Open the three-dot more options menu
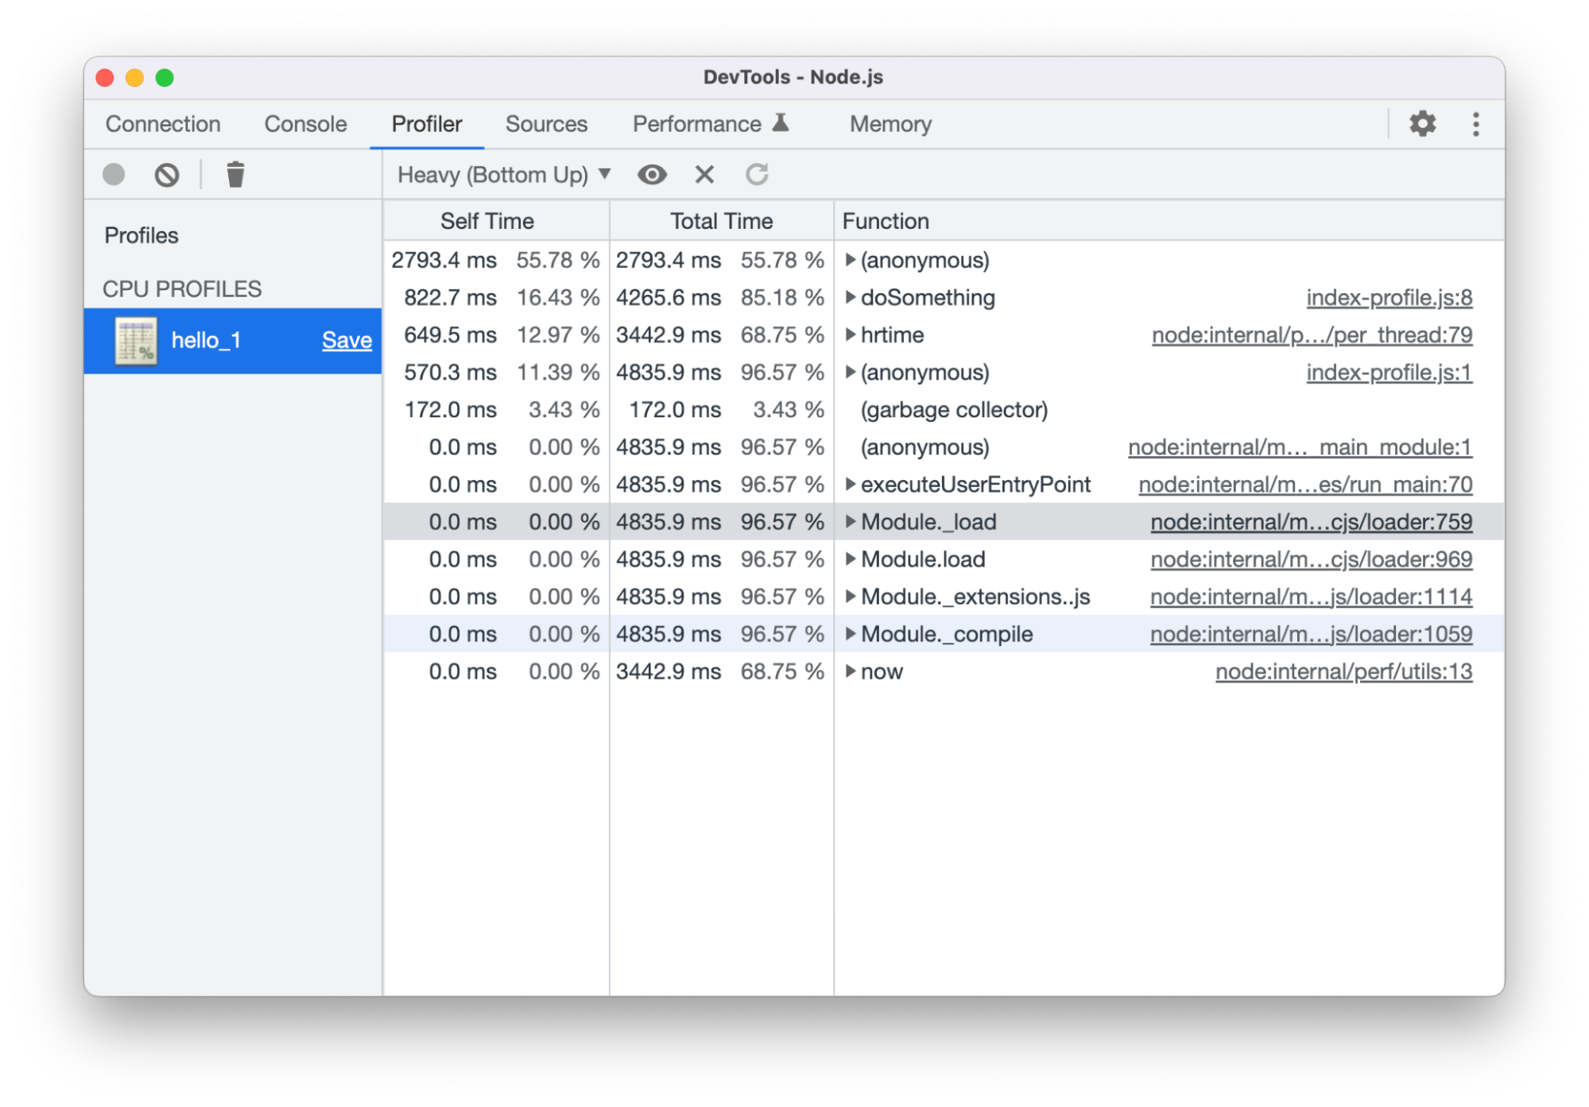This screenshot has width=1589, height=1107. [x=1475, y=124]
